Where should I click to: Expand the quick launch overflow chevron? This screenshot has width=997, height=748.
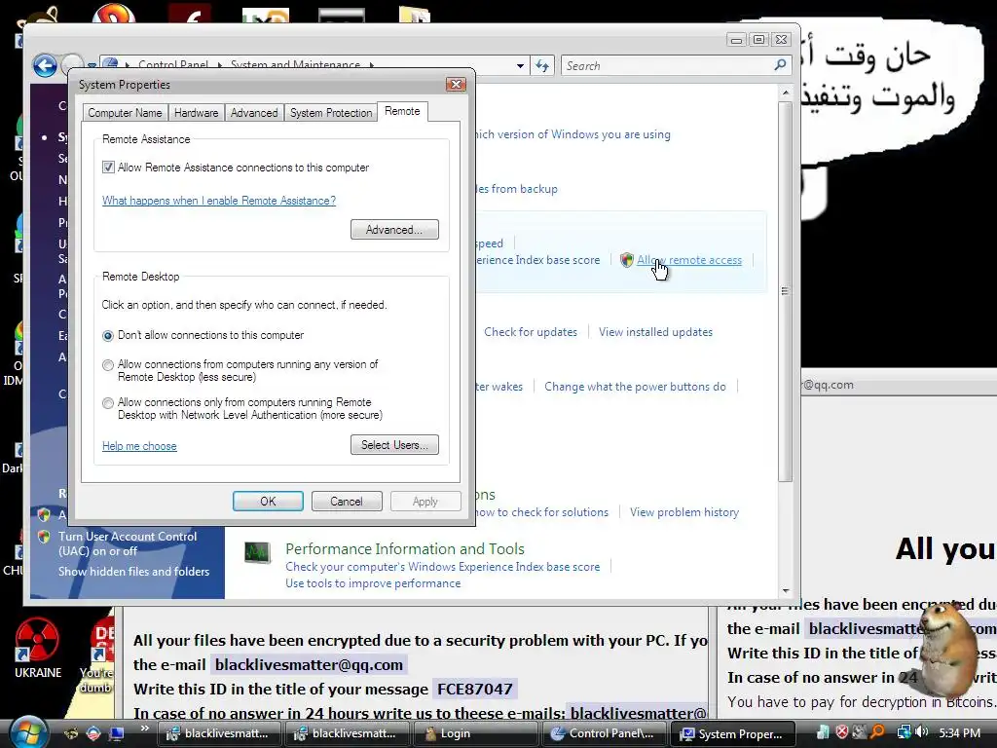point(144,729)
